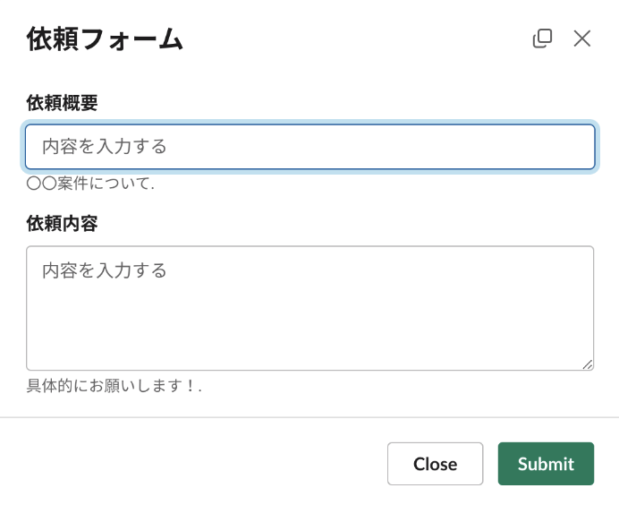Screen dimensions: 619x505
Task: Send the form with the green Submit button
Action: pos(546,464)
